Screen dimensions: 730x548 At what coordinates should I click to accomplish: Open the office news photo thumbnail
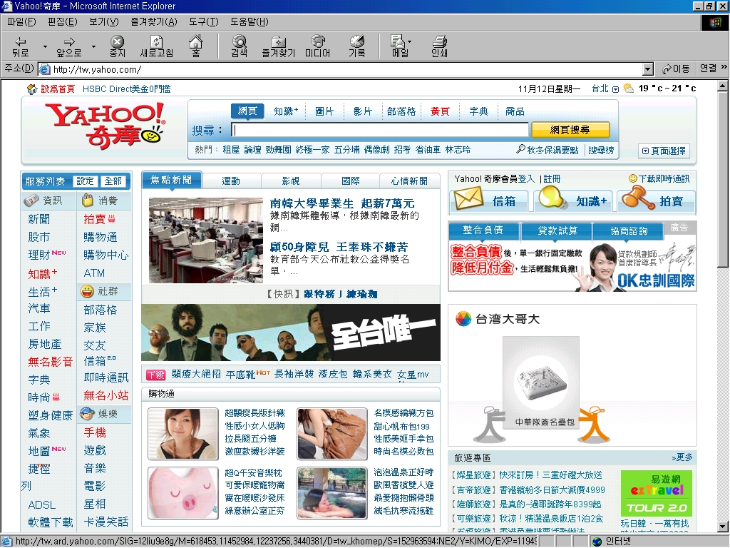[206, 240]
